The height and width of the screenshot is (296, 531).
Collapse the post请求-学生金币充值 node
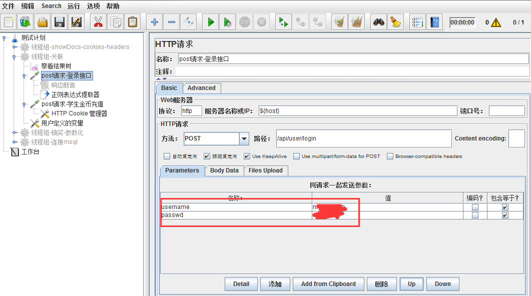(25, 104)
